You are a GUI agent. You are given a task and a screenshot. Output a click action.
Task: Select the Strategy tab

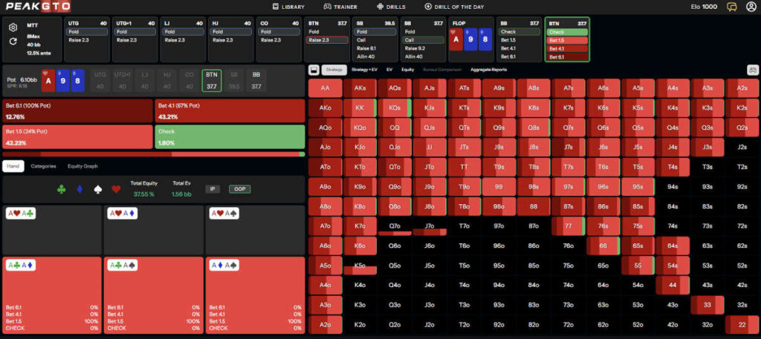pyautogui.click(x=334, y=70)
